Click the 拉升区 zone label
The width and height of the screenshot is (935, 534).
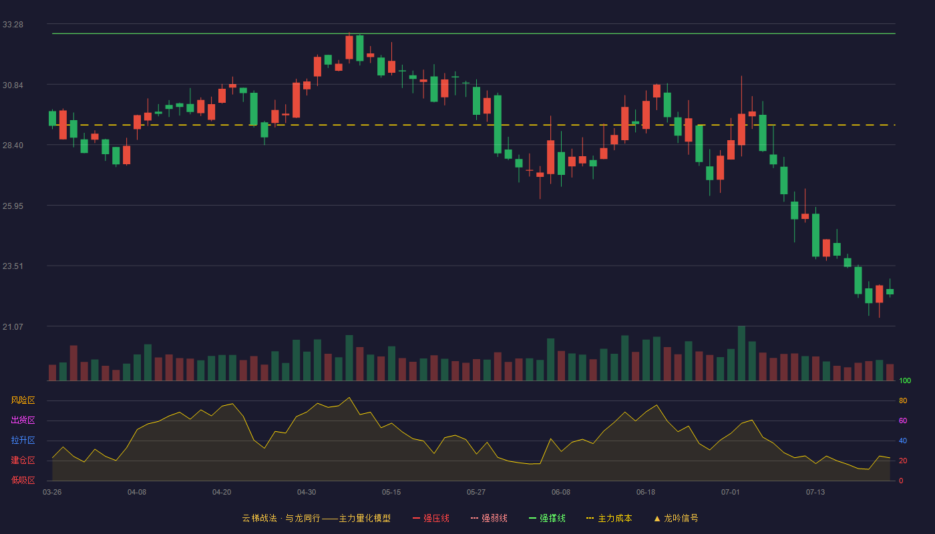coord(23,441)
